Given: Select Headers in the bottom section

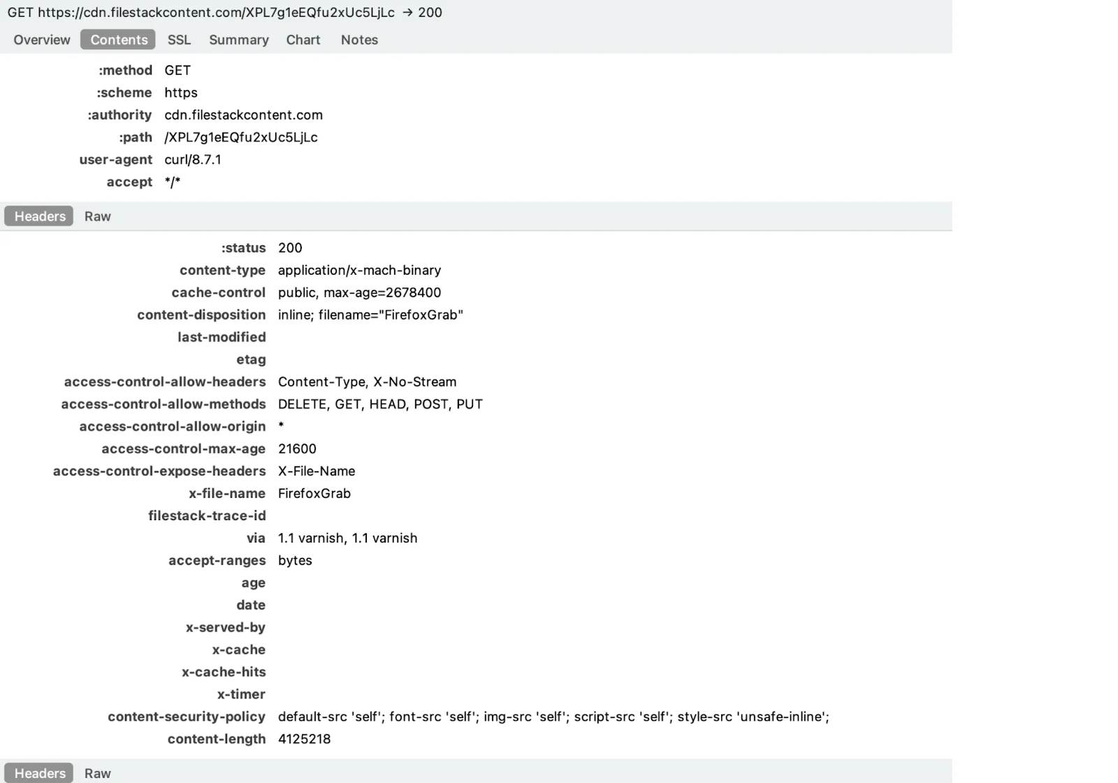Looking at the screenshot, I should tap(38, 773).
